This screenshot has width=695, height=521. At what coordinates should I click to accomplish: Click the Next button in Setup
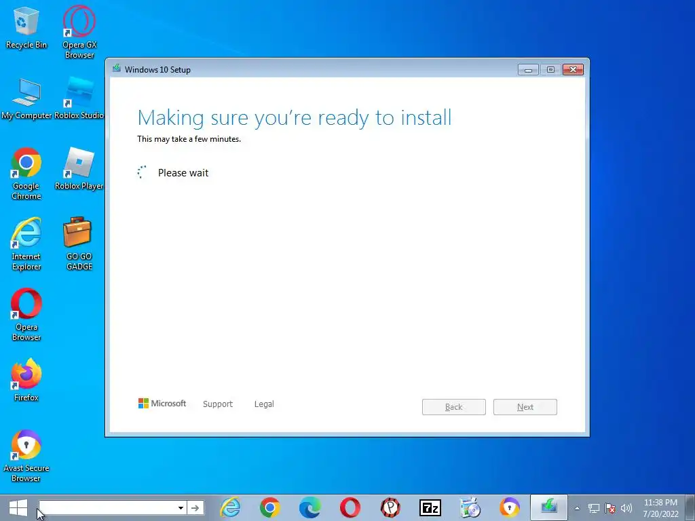(x=525, y=407)
